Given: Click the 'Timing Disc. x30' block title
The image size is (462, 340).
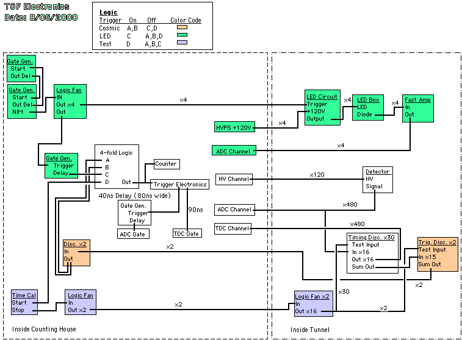Looking at the screenshot, I should [x=371, y=238].
